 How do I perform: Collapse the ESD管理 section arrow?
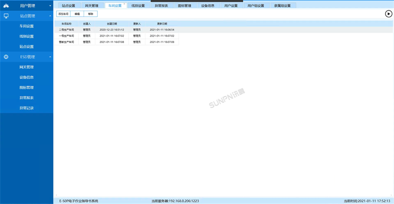pos(50,57)
